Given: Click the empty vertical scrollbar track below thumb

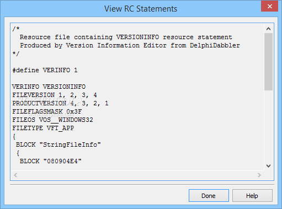Looking at the screenshot, I should click(268, 126).
